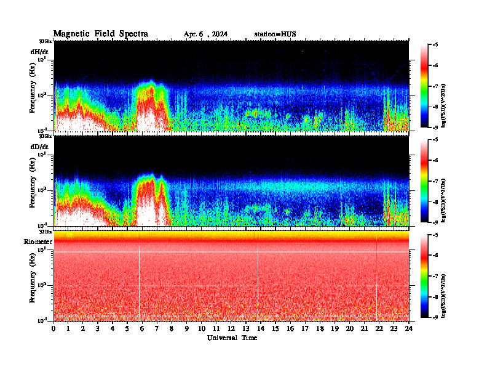This screenshot has height=377, width=487.
Task: Click the color bar beside Riometer panel
Action: (424, 276)
